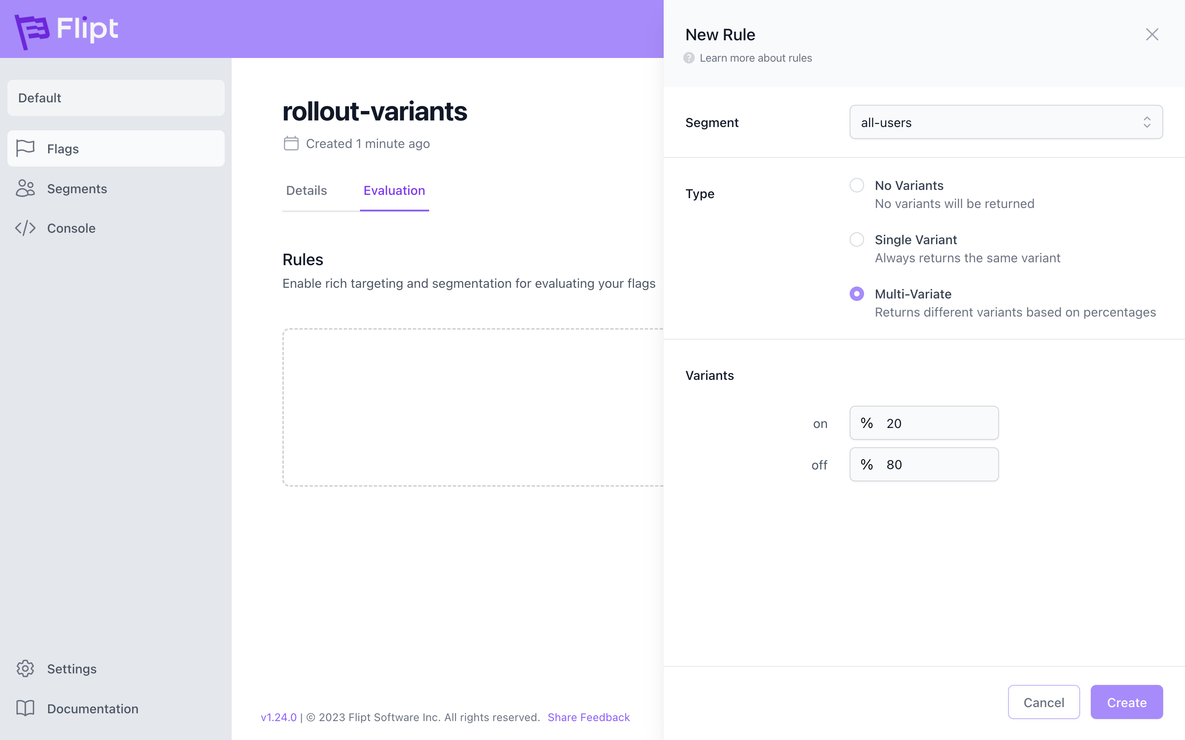Expand the all-users segment dropdown
1185x740 pixels.
[1006, 123]
